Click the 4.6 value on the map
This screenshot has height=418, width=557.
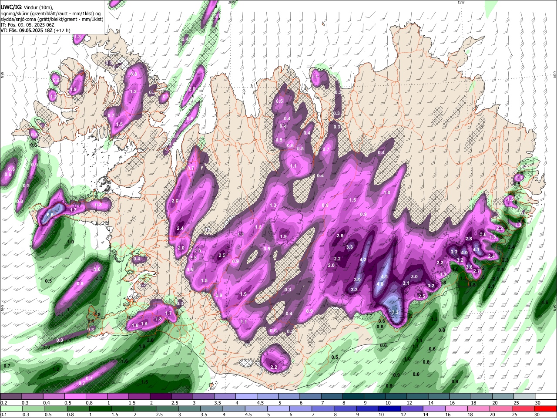coord(380,284)
